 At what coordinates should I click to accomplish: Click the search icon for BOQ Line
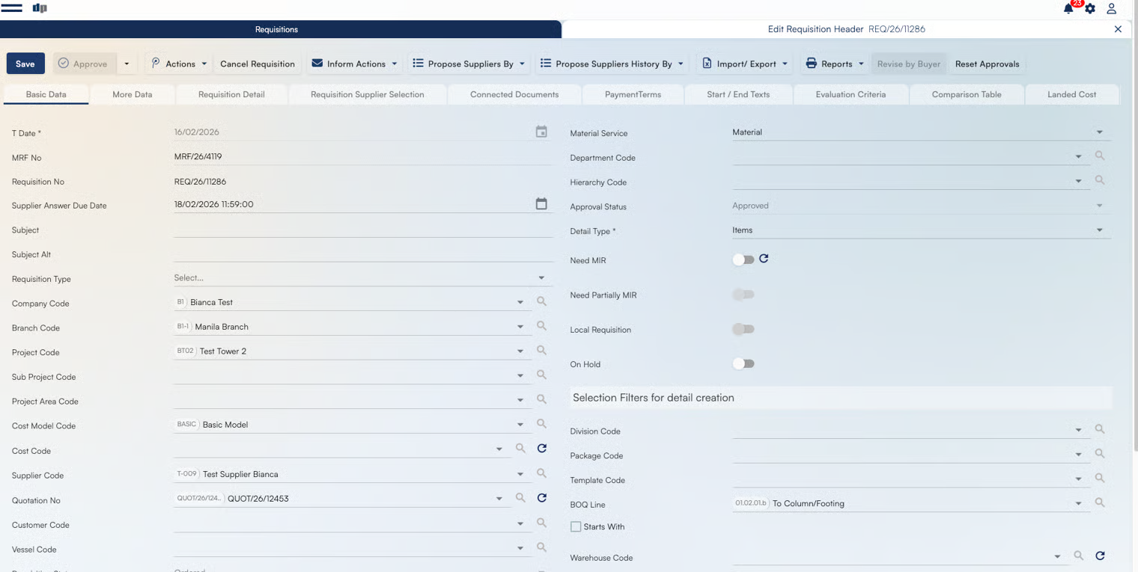(1100, 502)
